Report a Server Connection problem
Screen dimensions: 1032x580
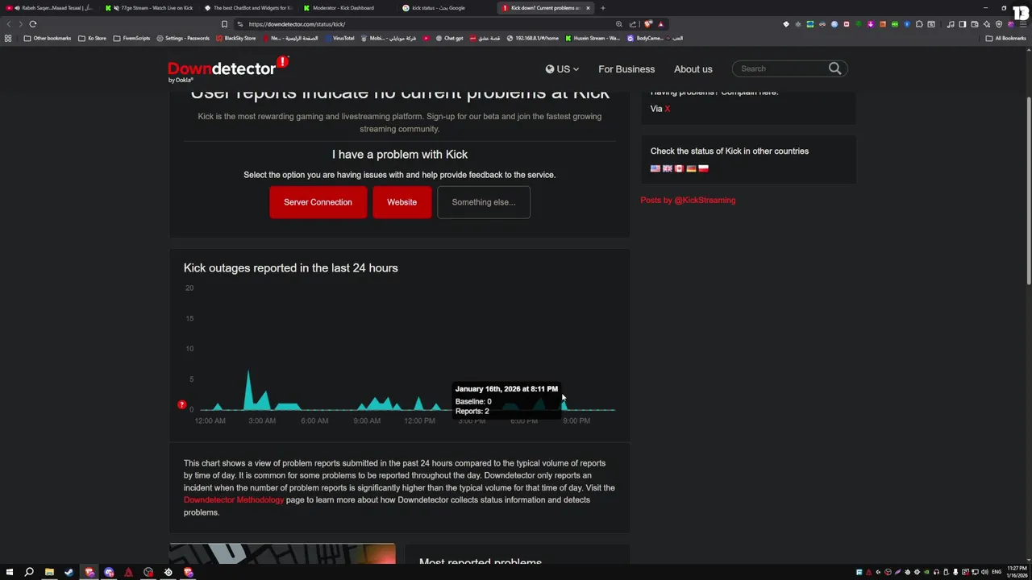[x=318, y=202]
